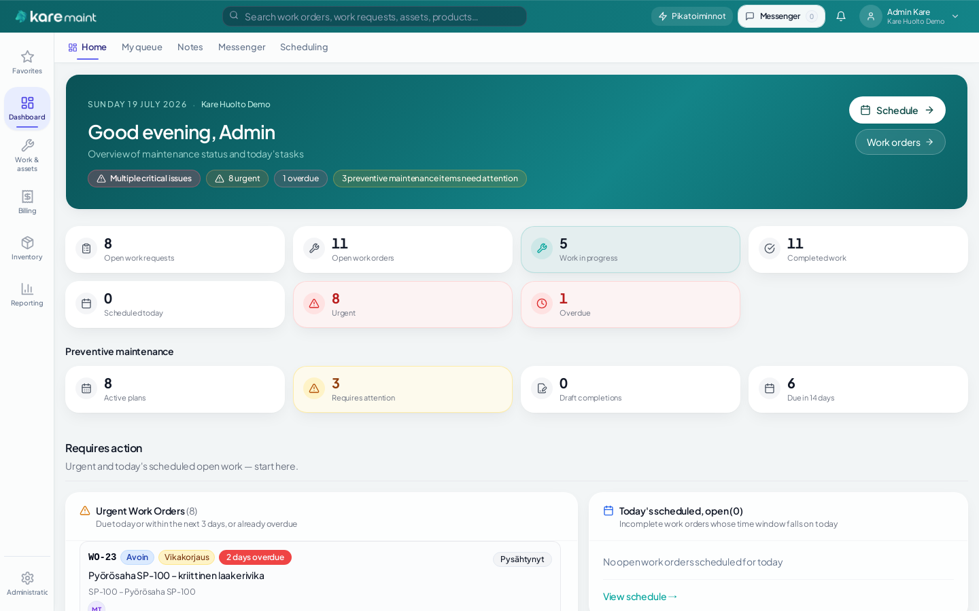Click the Pyörösaha SP-100 work order title
This screenshot has width=979, height=611.
[176, 576]
